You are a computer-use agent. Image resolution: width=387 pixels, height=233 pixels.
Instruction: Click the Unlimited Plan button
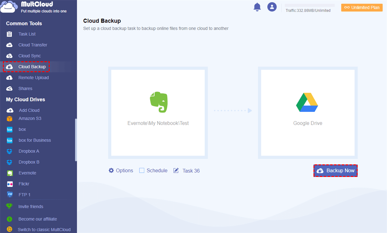coord(362,7)
